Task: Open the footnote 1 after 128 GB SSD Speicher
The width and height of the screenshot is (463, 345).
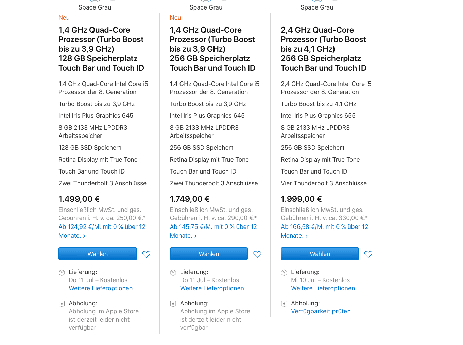Action: (120, 148)
